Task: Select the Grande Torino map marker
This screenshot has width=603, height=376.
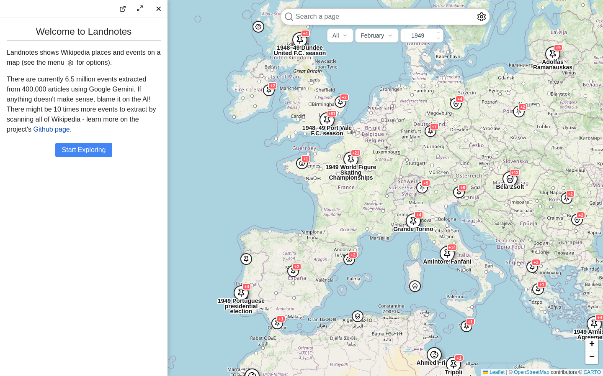Action: (413, 221)
